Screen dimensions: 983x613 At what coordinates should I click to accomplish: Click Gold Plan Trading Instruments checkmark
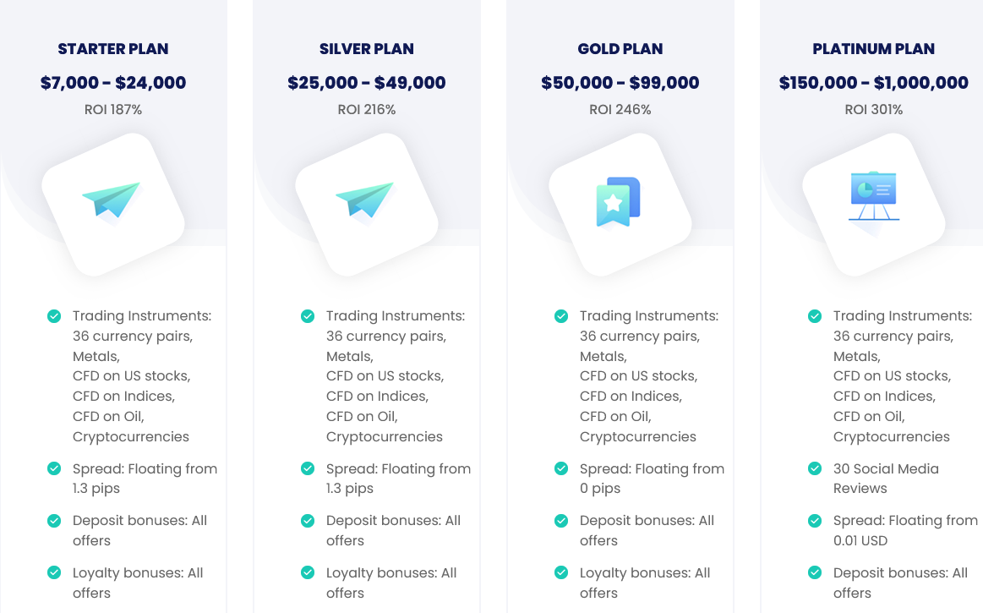tap(561, 316)
